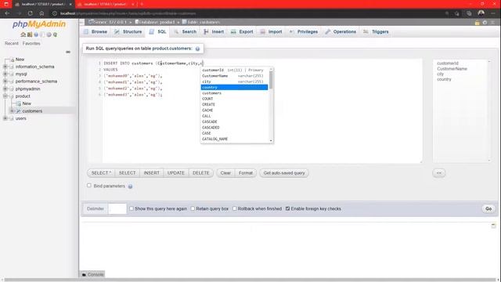Open the Export tab
The width and height of the screenshot is (501, 282).
click(242, 31)
